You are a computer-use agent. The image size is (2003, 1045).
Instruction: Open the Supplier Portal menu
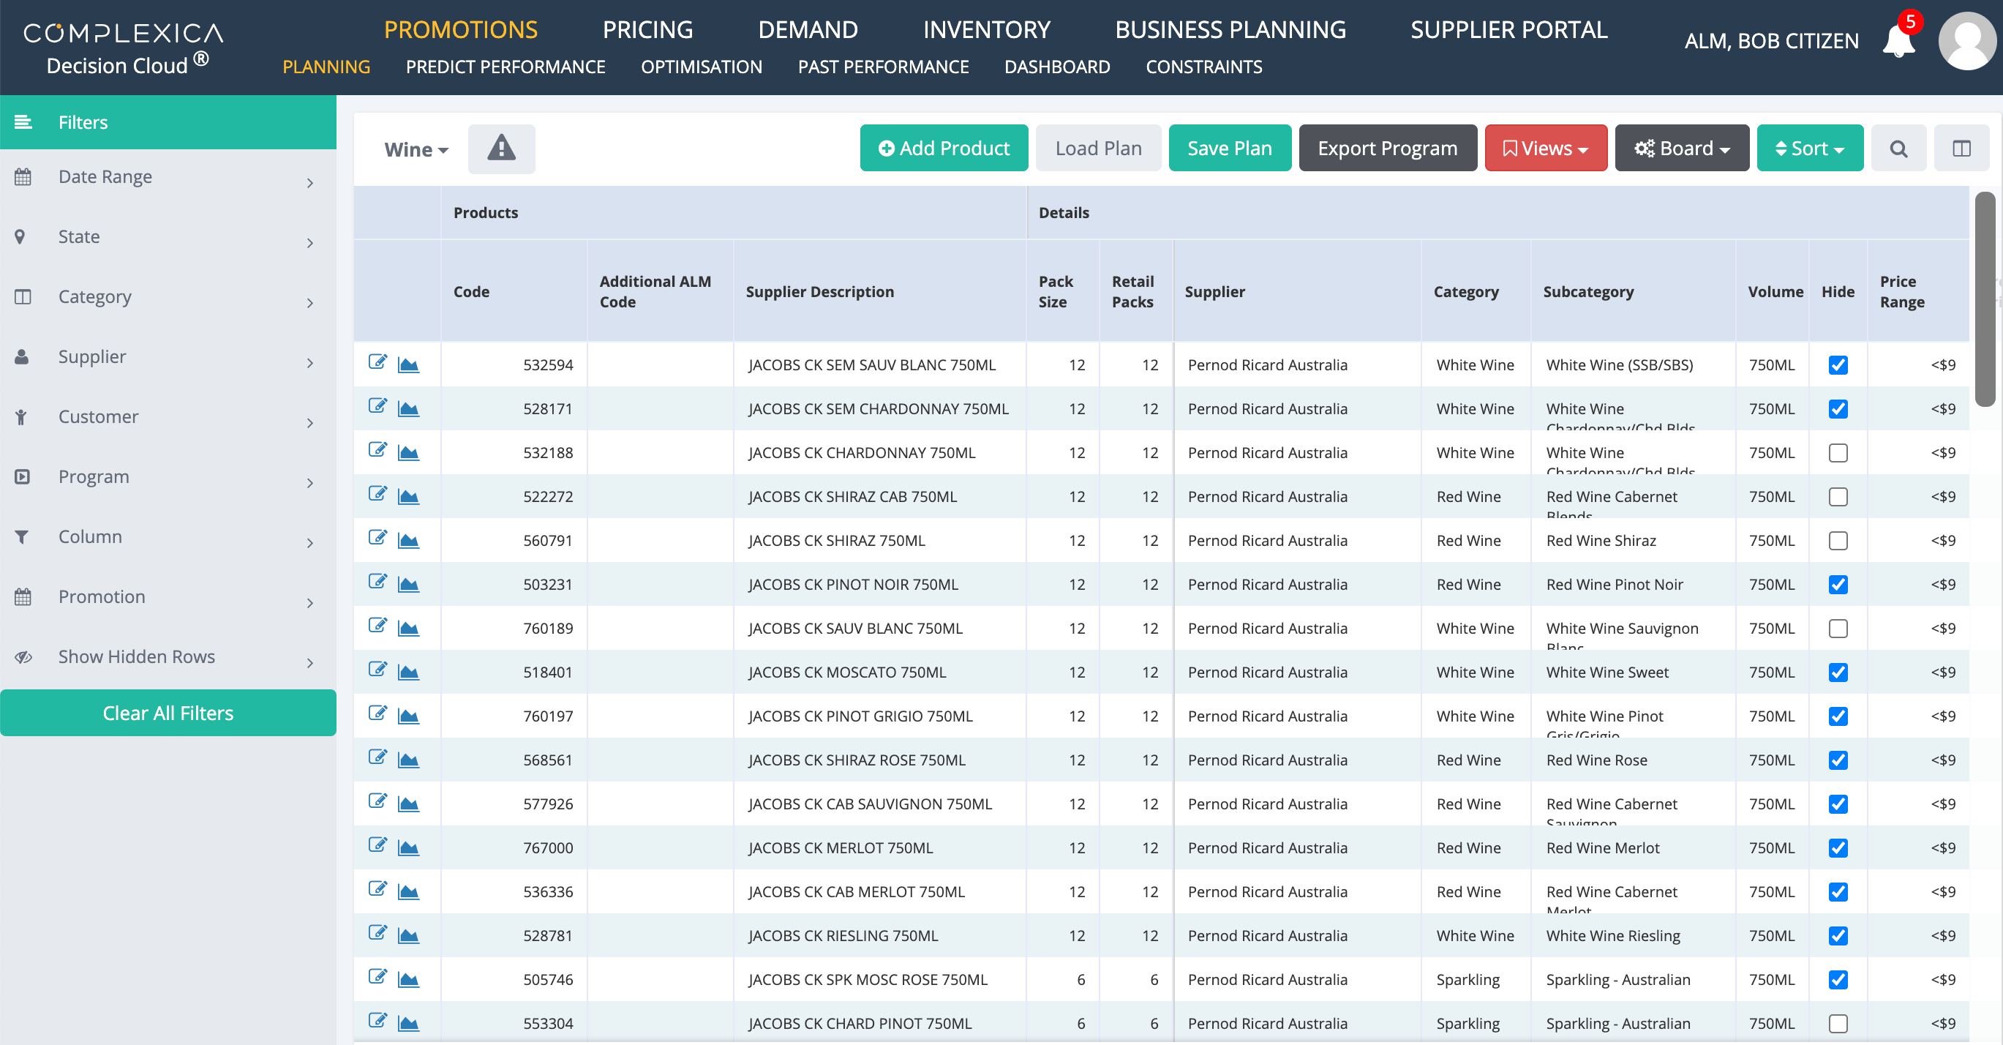click(1508, 29)
